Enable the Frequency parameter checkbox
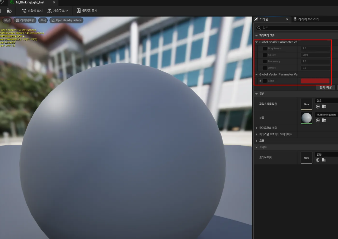 (265, 61)
